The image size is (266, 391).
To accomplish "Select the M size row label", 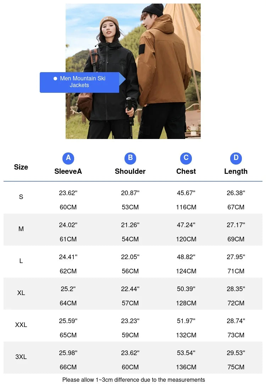I will point(21,229).
